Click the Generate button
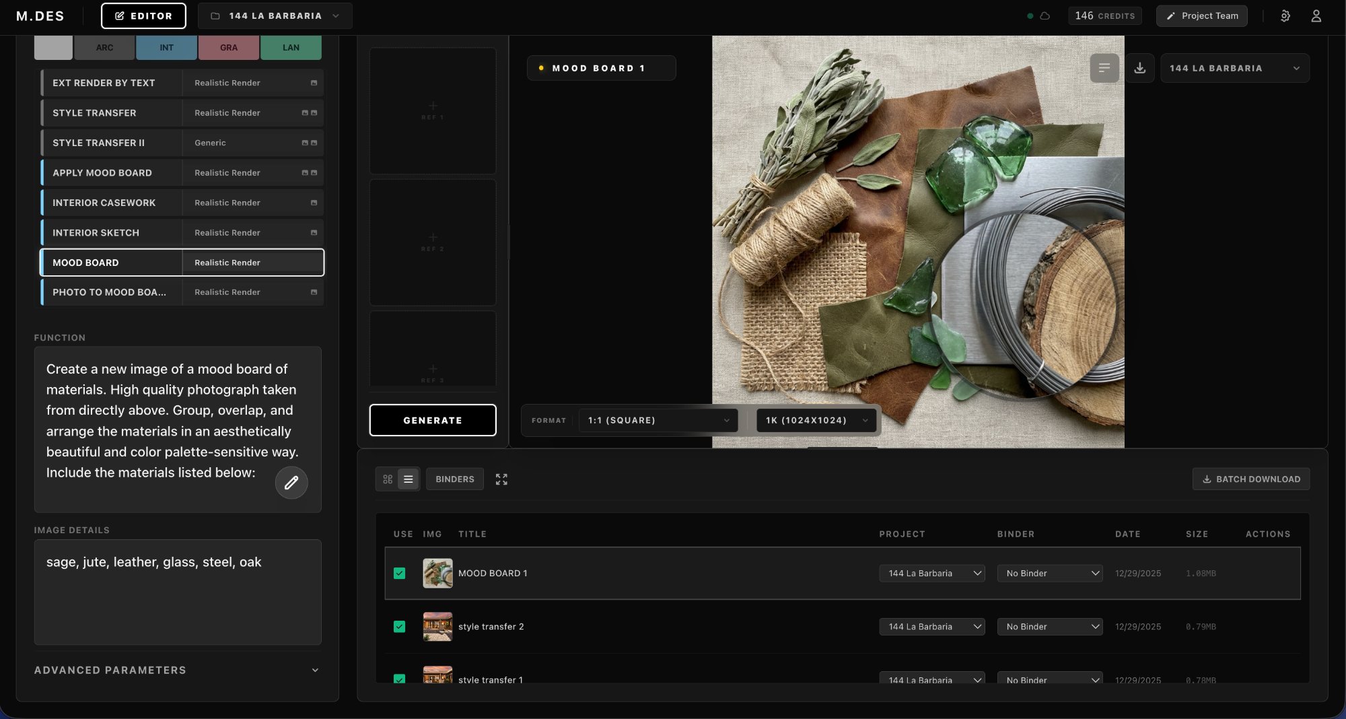Viewport: 1346px width, 719px height. (433, 420)
